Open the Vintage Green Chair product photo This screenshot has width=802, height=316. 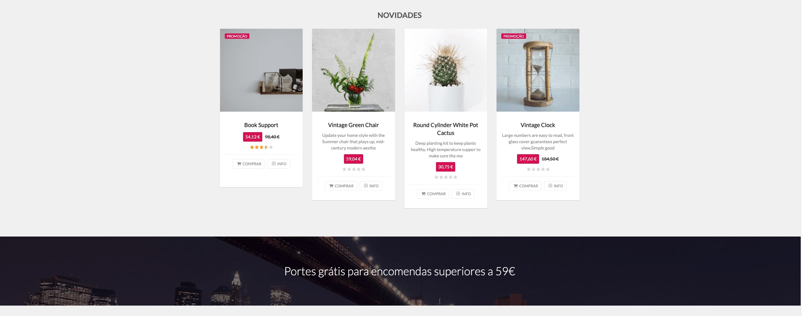(x=353, y=70)
